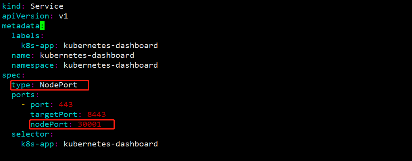Click the green cursor block after metadata

tap(42, 26)
